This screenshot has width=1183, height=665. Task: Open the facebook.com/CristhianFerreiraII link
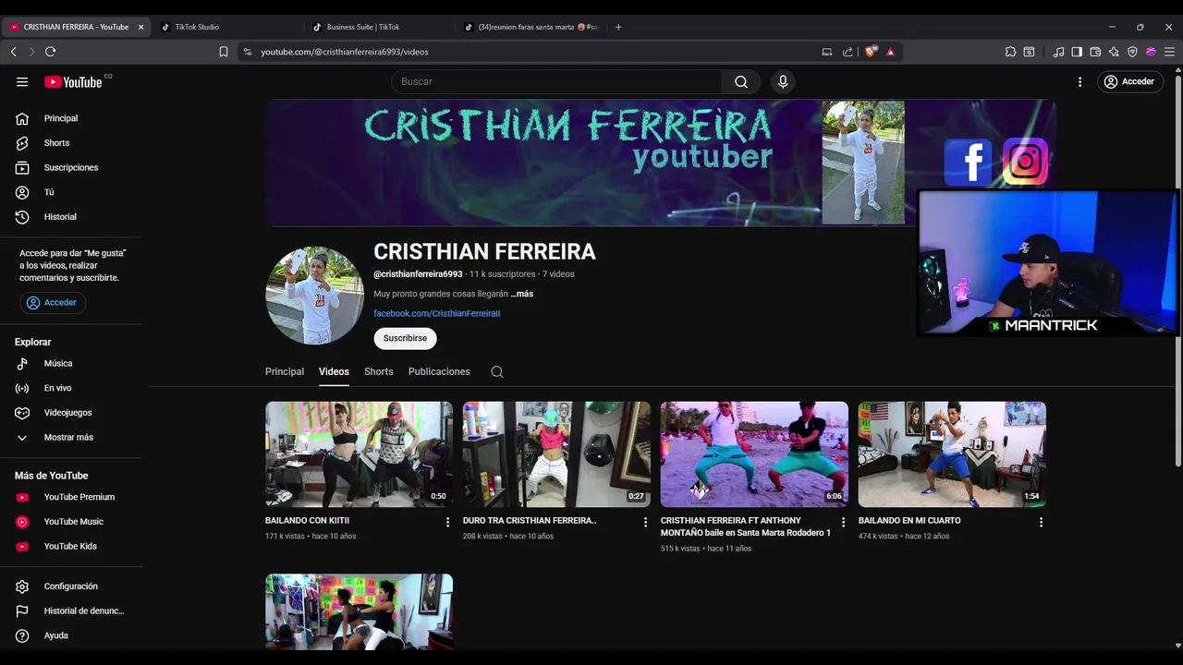click(x=436, y=313)
